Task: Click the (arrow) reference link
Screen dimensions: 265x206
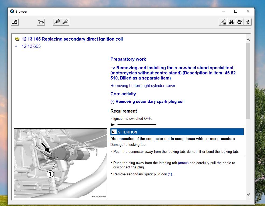Action: pyautogui.click(x=183, y=163)
